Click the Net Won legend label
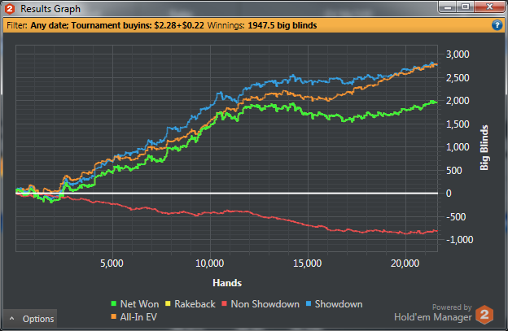Viewport: 508px width, 331px height. (140, 304)
